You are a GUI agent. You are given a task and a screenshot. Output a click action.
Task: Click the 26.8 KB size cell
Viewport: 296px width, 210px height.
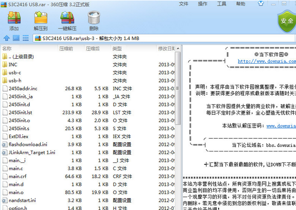coord(73,89)
